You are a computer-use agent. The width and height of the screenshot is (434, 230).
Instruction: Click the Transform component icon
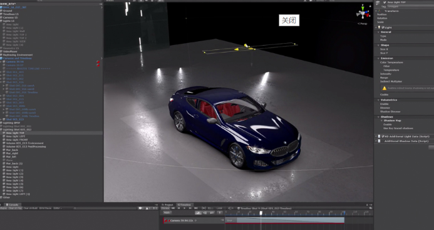coord(379,11)
